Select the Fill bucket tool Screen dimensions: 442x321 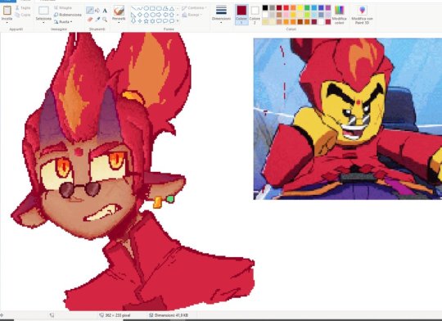(97, 11)
